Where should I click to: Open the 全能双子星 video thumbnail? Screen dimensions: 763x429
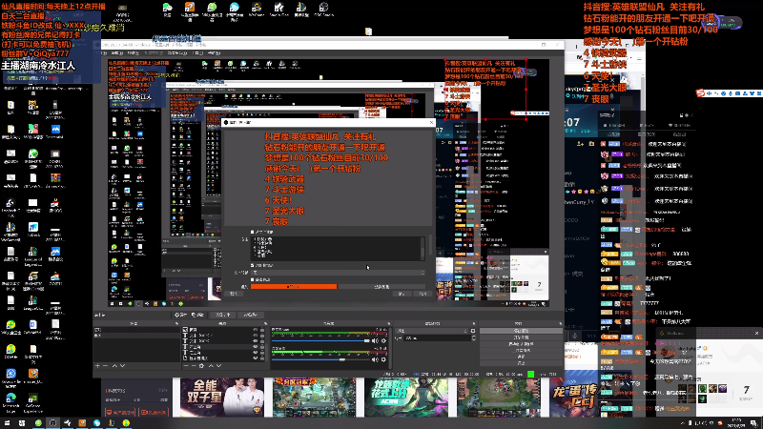222,398
